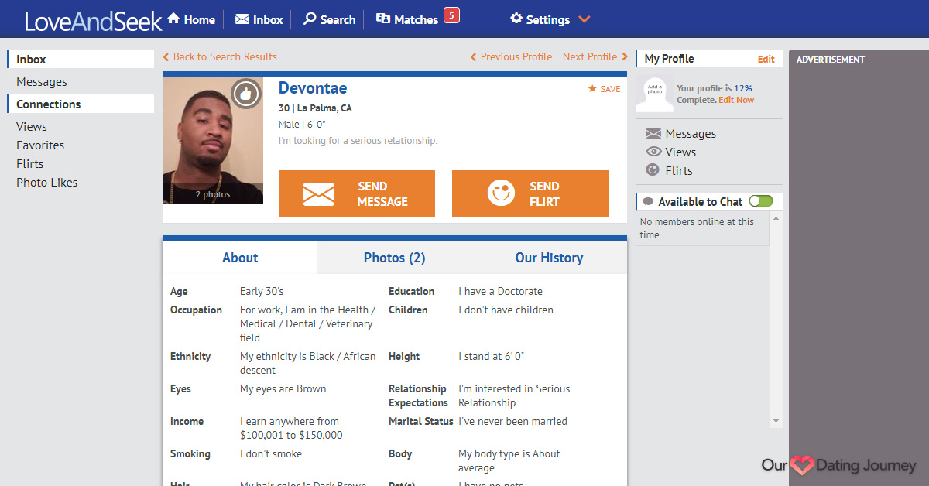Click the LoveAndSeek logo
This screenshot has height=486, width=929.
click(93, 20)
